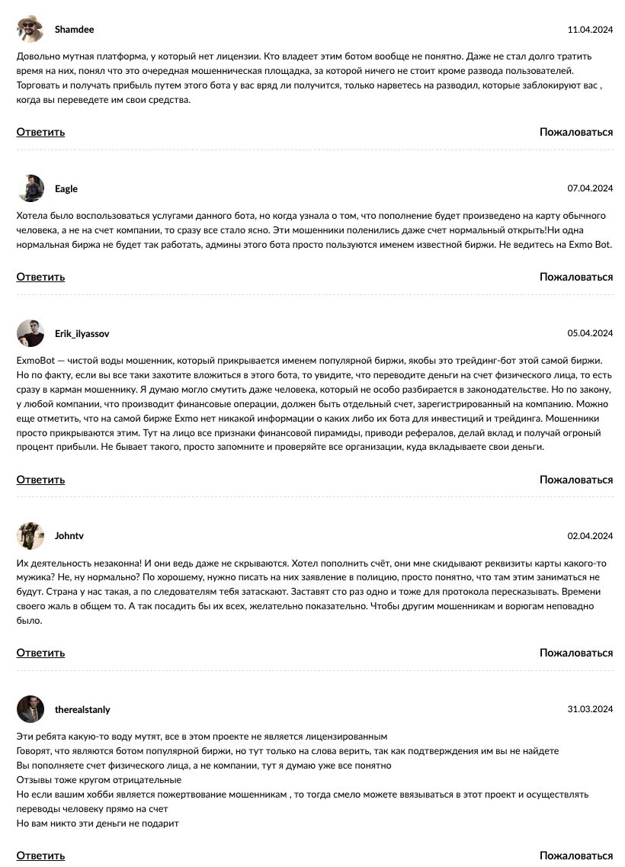625x867 pixels.
Task: Open the Eagle username link
Action: pos(66,189)
